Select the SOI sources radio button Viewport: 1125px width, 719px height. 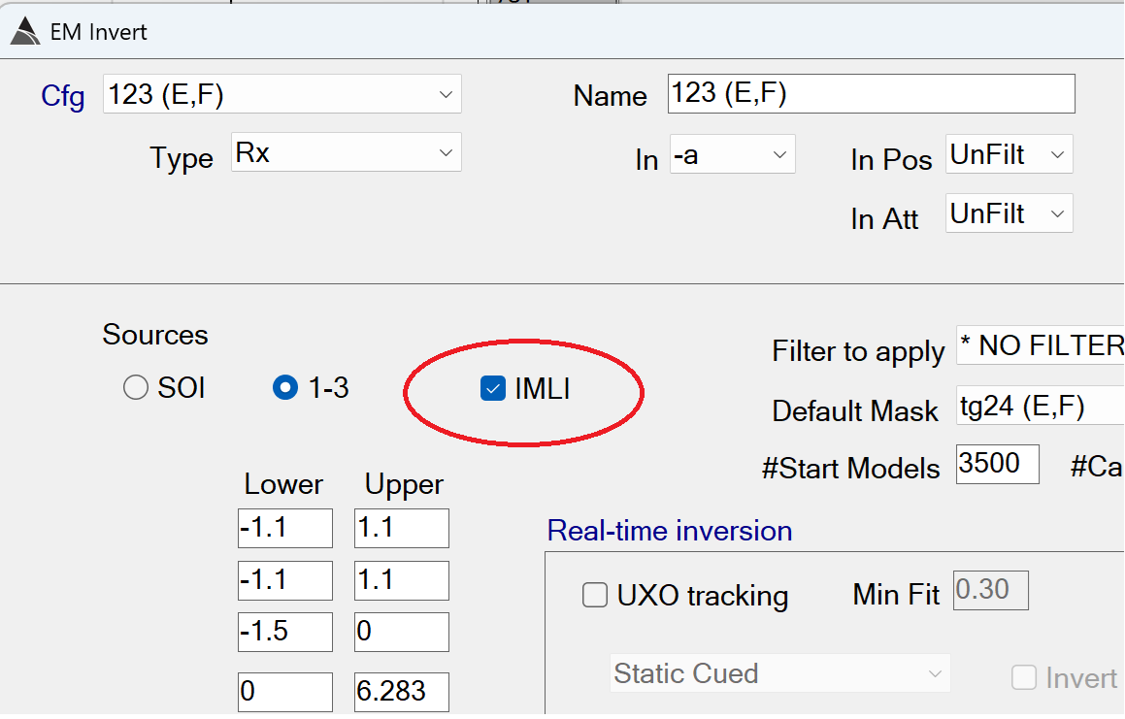click(135, 389)
